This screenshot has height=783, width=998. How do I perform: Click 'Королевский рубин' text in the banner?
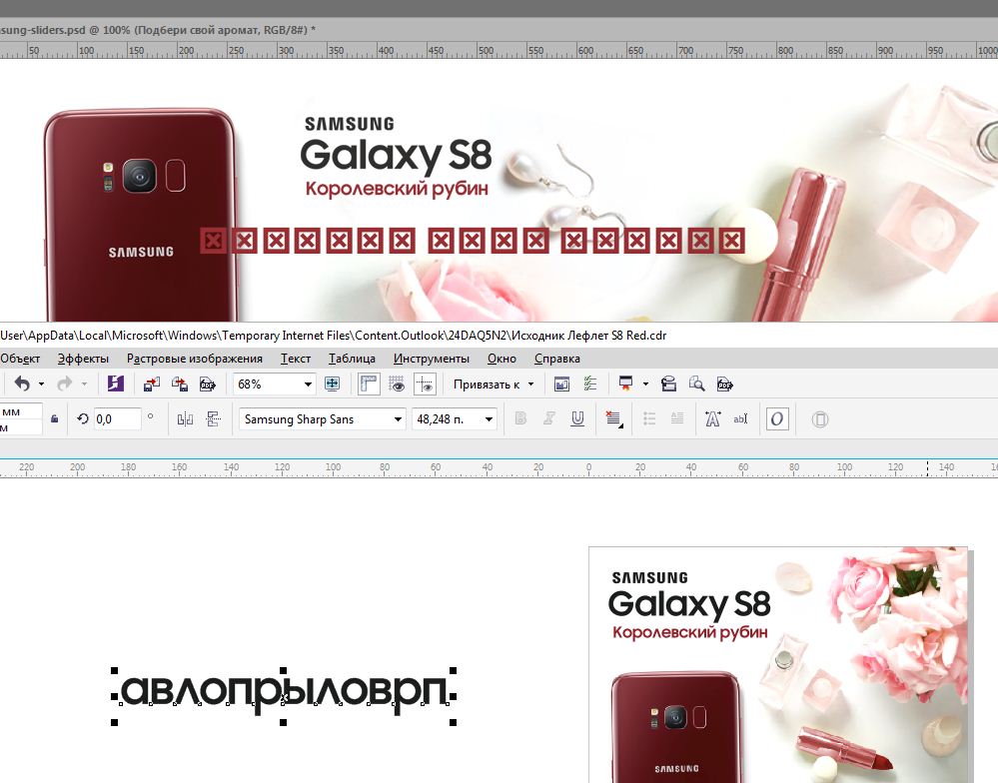[397, 189]
